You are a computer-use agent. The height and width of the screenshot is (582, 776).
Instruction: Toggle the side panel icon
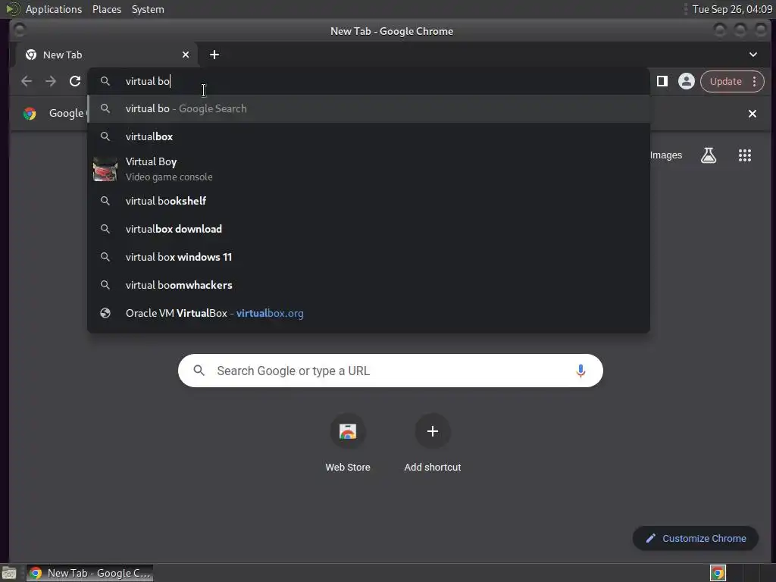662,81
